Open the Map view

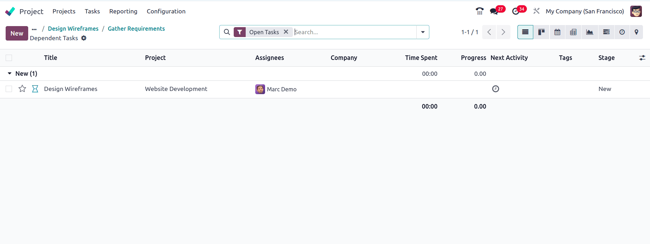click(x=636, y=32)
